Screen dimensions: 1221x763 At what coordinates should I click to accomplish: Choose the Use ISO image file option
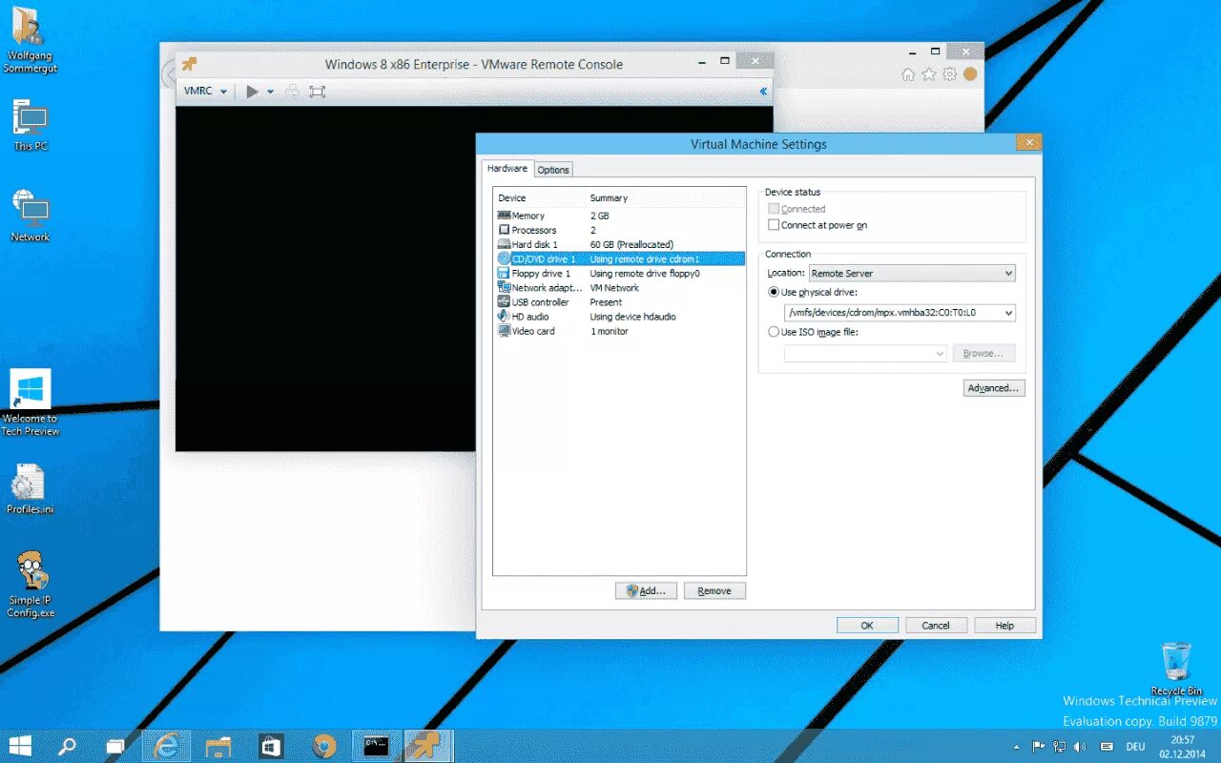[774, 332]
